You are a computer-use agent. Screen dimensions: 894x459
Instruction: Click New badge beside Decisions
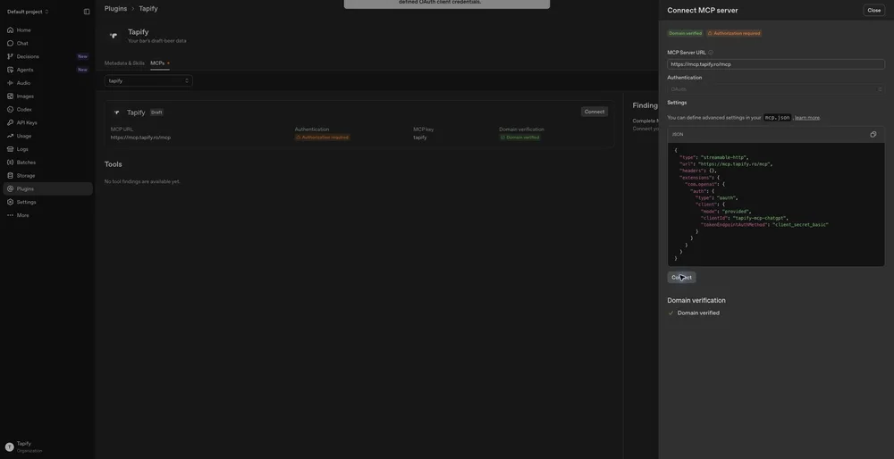click(x=82, y=56)
